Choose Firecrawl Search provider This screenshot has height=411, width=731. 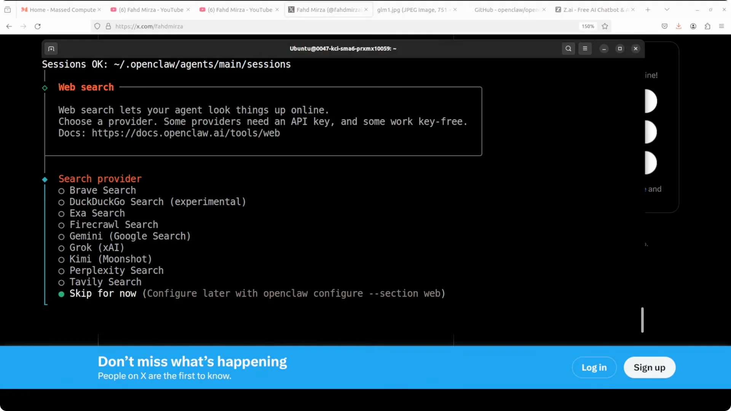tap(108, 225)
